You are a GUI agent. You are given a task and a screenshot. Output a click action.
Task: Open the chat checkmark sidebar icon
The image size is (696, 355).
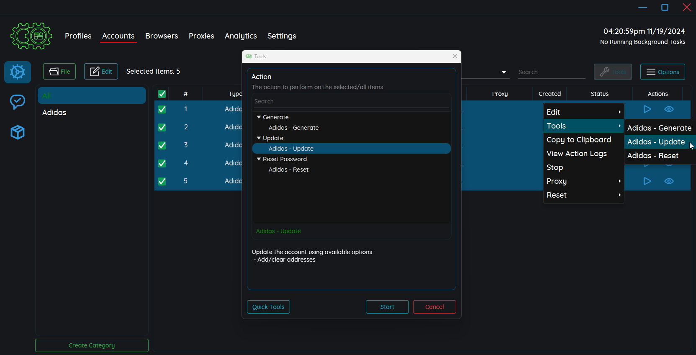point(18,102)
